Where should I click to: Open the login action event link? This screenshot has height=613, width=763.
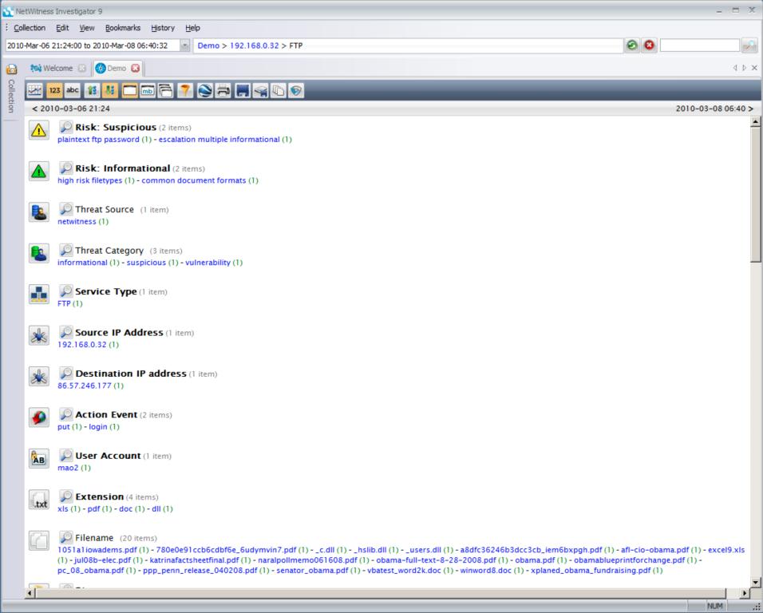tap(98, 427)
